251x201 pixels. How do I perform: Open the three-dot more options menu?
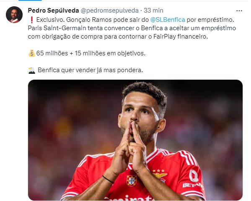pyautogui.click(x=239, y=11)
